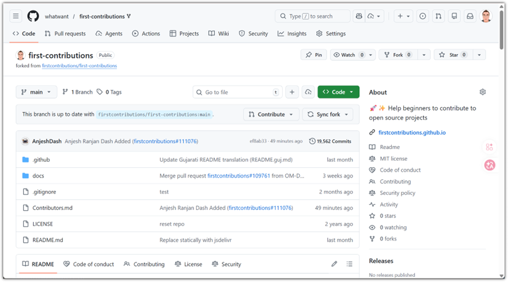Open the 'Replace statically with jsdelivr' commit message
508x282 pixels.
[x=195, y=240]
